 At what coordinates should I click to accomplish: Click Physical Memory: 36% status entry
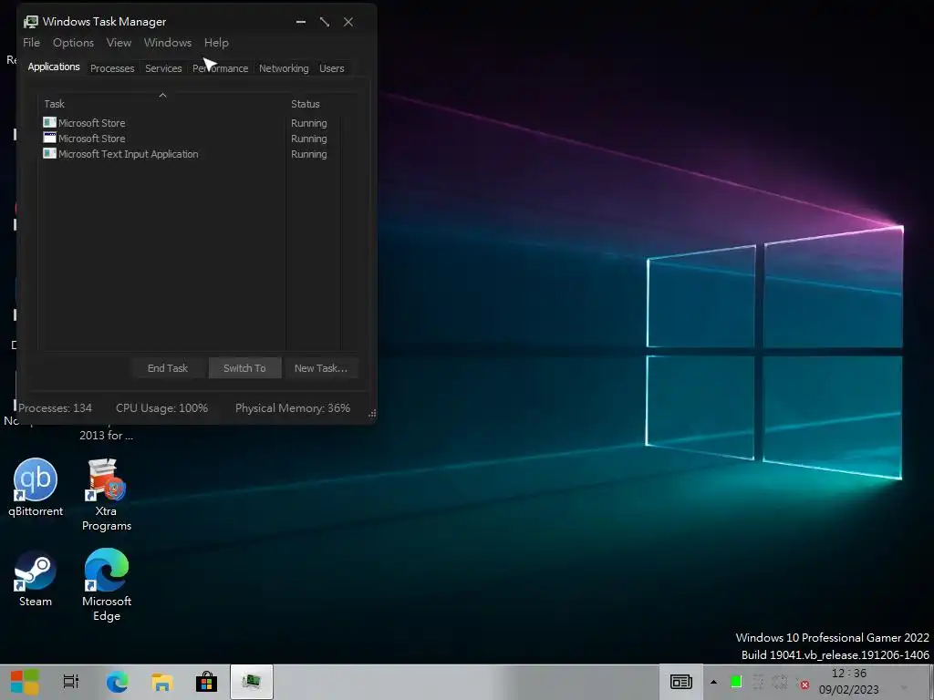[x=293, y=408]
